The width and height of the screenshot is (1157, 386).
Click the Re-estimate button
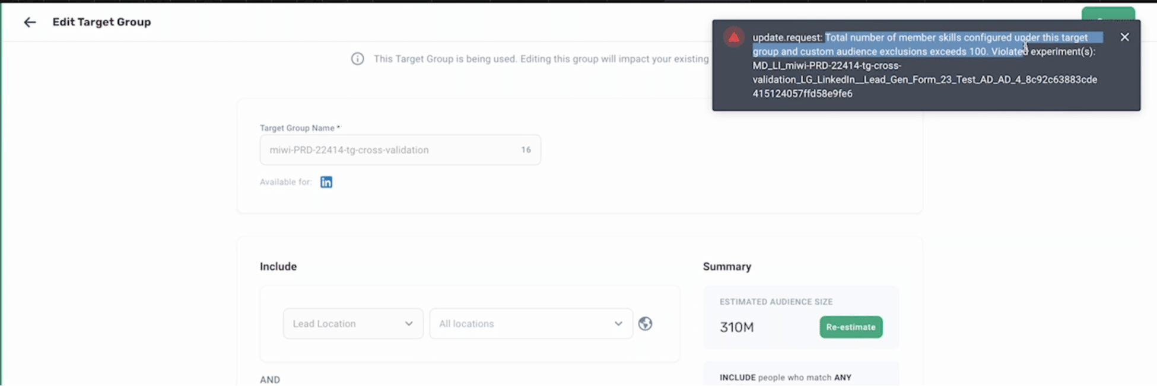point(851,327)
